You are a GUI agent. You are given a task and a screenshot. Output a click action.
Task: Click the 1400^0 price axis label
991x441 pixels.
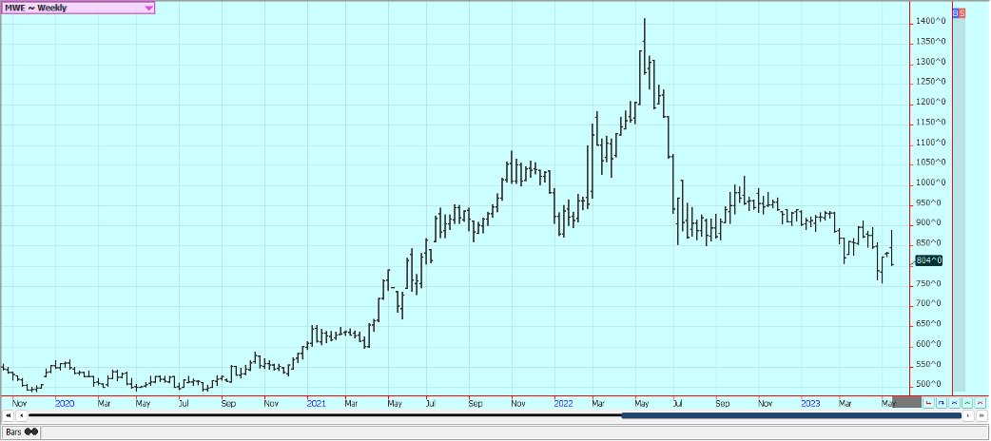[x=930, y=21]
